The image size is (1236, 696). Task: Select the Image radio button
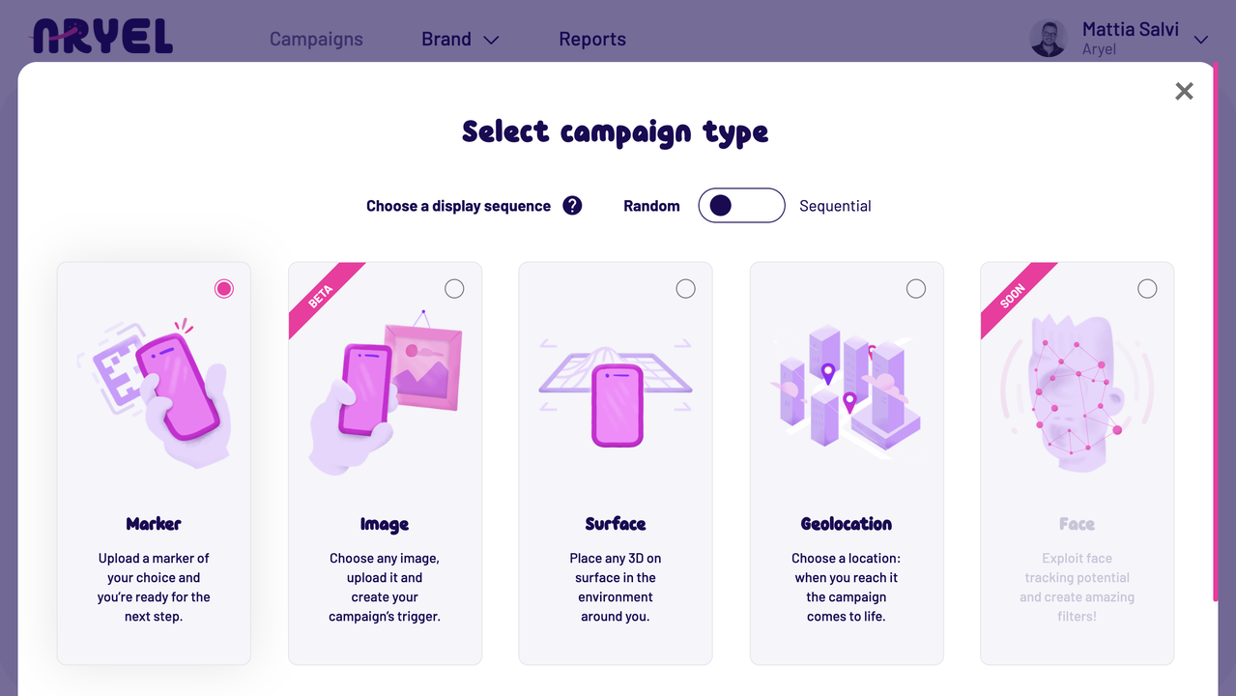coord(454,288)
